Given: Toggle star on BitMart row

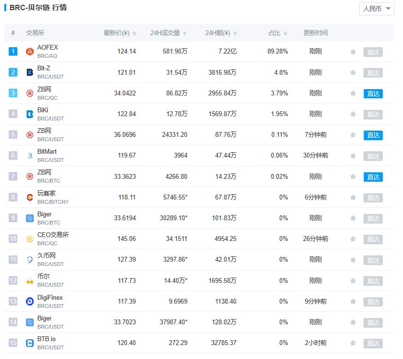Looking at the screenshot, I should click(x=353, y=156).
